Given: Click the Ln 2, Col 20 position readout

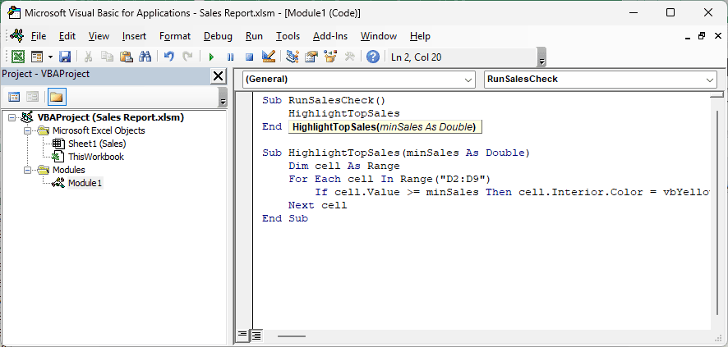Looking at the screenshot, I should (x=417, y=57).
